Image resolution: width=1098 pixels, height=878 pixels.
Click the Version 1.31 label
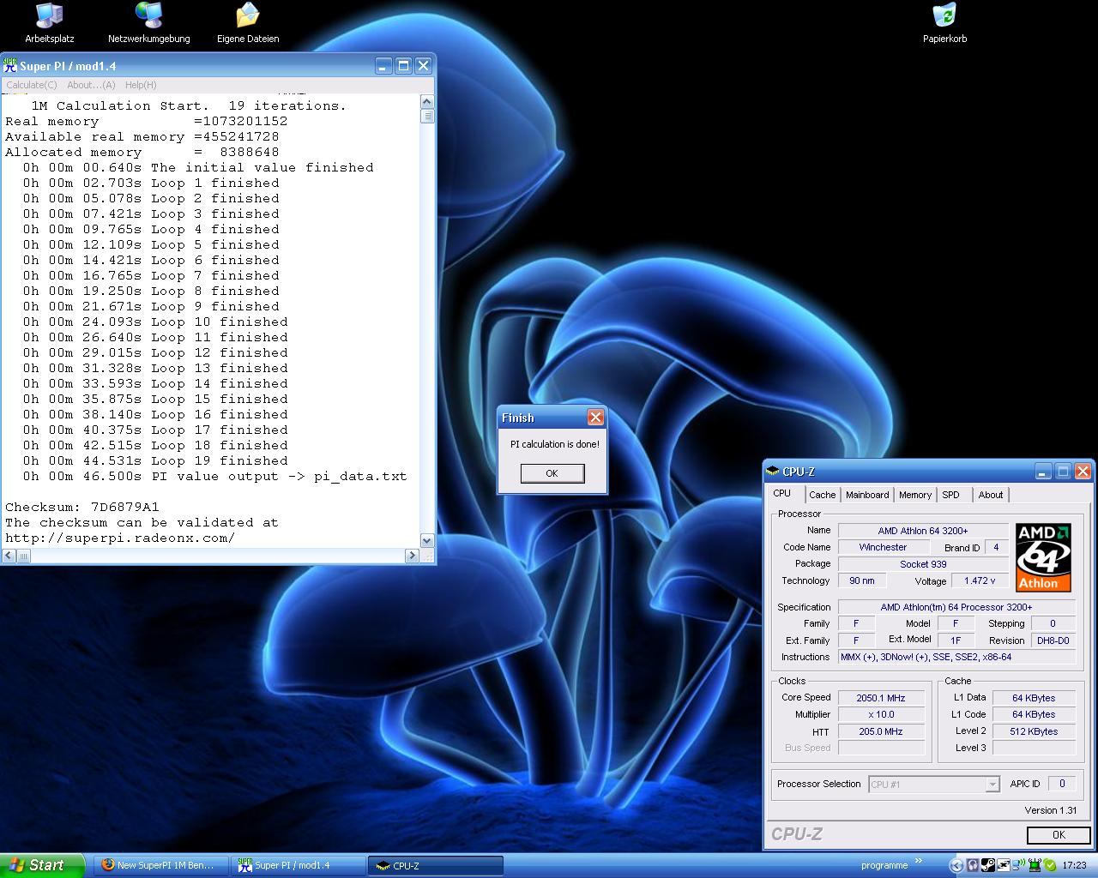point(1051,810)
